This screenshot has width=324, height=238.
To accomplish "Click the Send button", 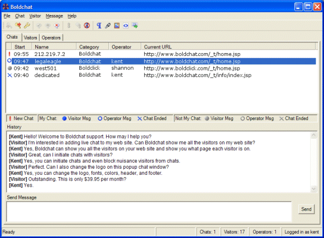I will click(x=306, y=209).
